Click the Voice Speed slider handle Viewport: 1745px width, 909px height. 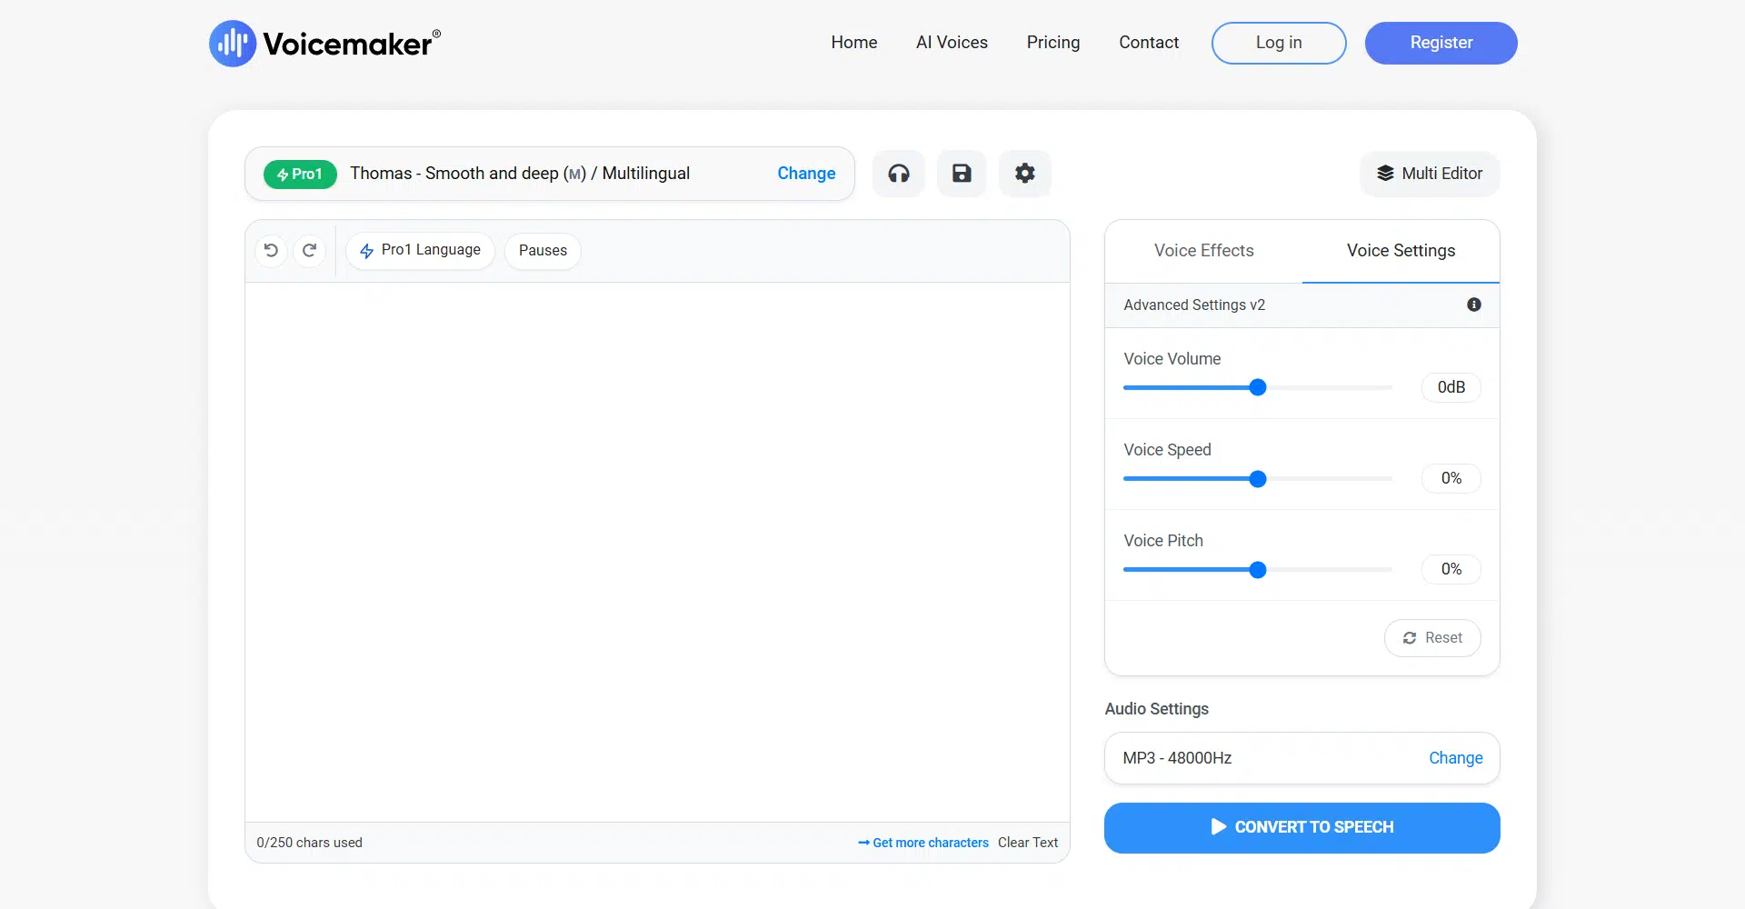coord(1257,479)
